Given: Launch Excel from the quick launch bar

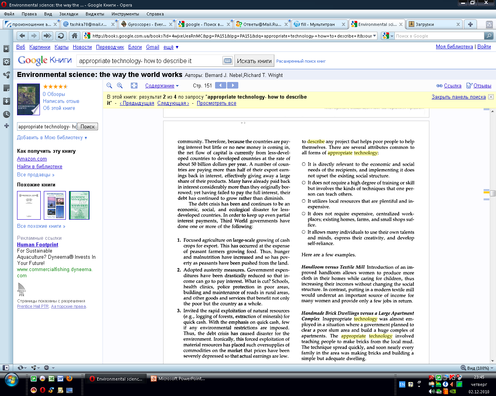Looking at the screenshot, I should 52,379.
